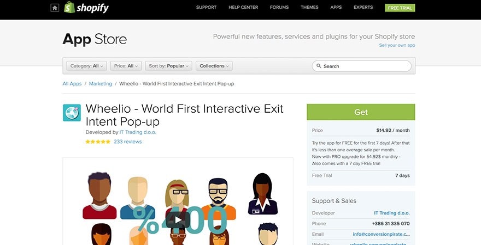Click the five-star rating icons
The width and height of the screenshot is (481, 245).
[x=98, y=142]
